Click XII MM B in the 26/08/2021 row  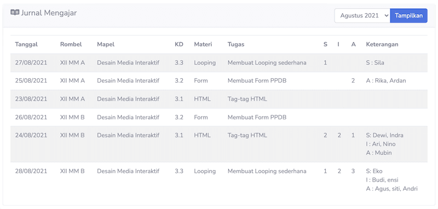coord(72,117)
